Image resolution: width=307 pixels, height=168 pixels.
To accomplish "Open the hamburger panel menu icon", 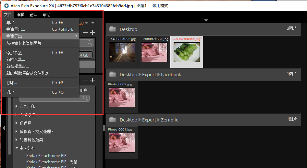I will [x=93, y=23].
